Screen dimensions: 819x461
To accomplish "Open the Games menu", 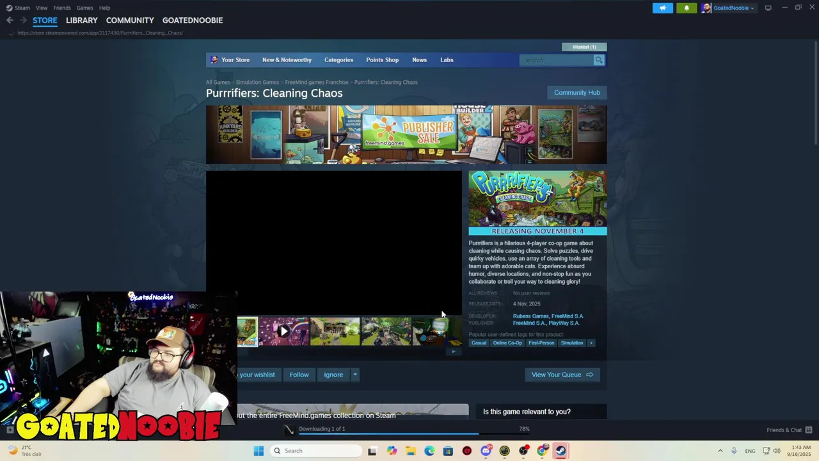I will pos(84,8).
